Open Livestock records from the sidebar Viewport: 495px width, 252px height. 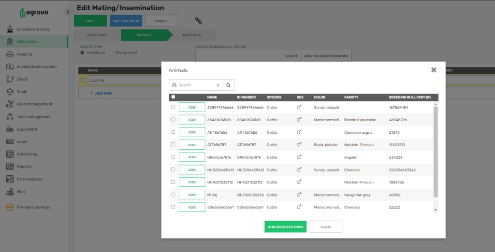[x=33, y=29]
